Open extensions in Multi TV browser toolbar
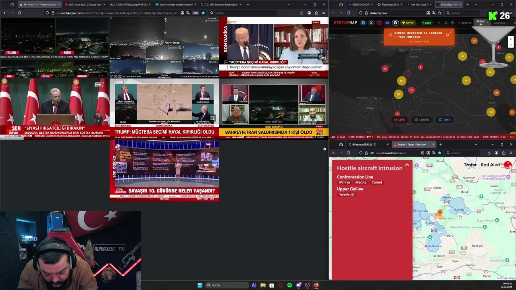This screenshot has width=516, height=290. [x=317, y=13]
